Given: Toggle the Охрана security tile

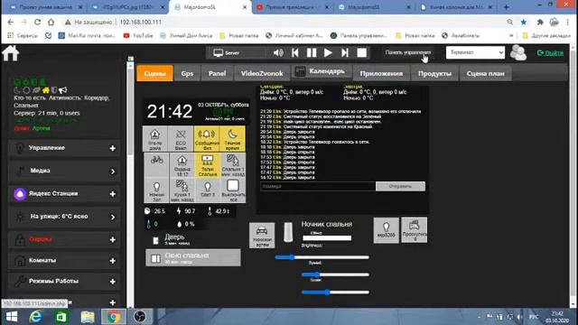Looking at the screenshot, I should [x=182, y=164].
